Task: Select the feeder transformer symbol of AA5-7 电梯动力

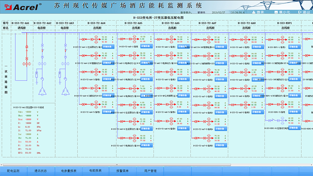Action: pyautogui.click(x=134, y=138)
